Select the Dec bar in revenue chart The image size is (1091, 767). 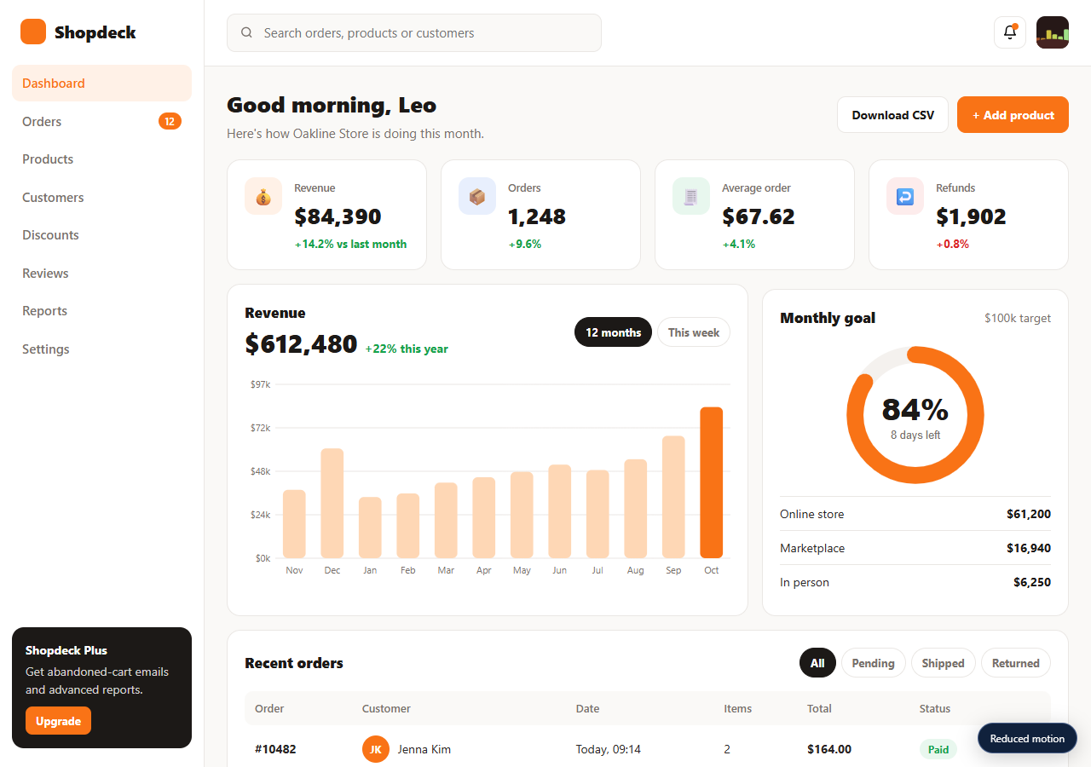[332, 503]
